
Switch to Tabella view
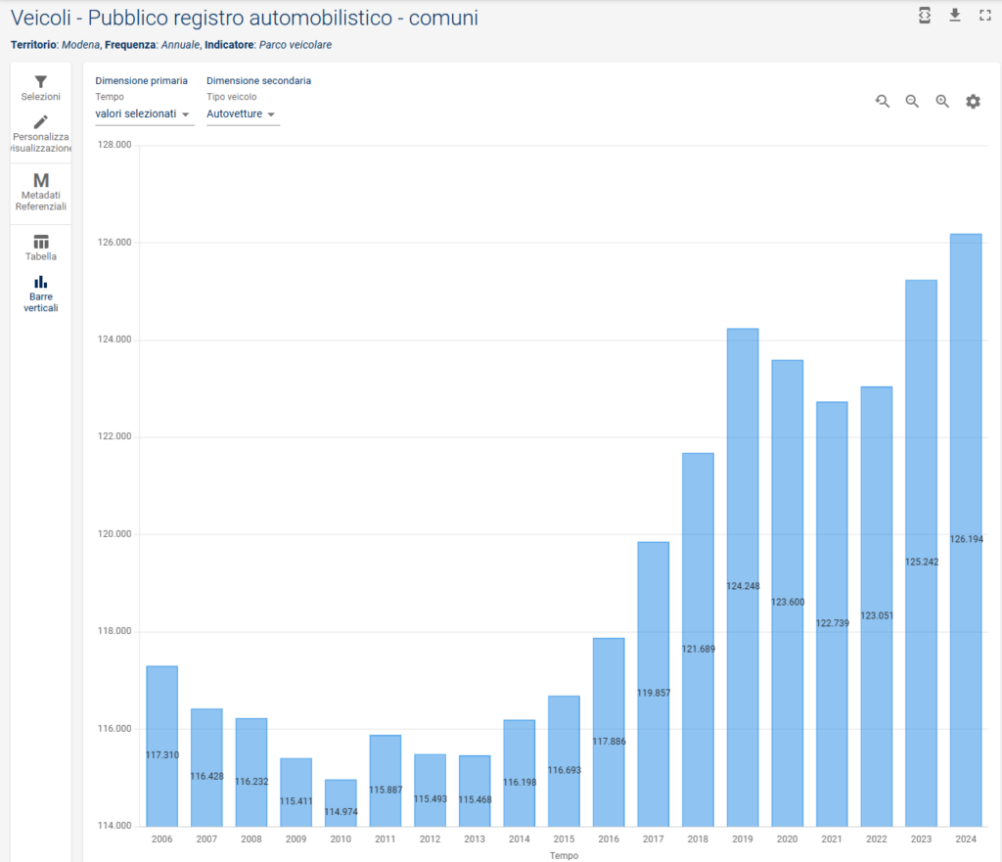pos(41,248)
